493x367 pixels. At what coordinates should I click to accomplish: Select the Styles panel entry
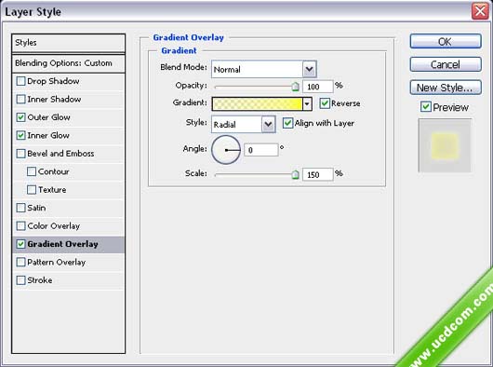click(x=69, y=43)
